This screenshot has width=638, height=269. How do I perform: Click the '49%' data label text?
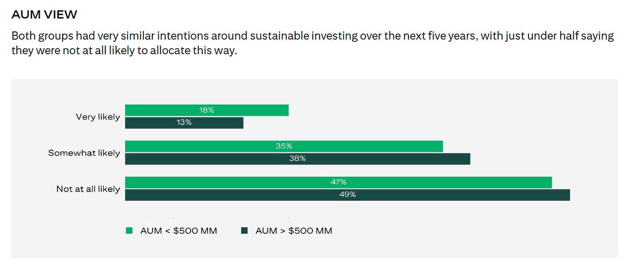[347, 195]
